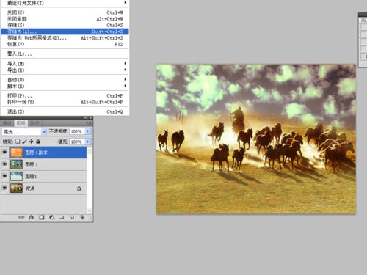
Task: Open the blend mode dropdown (柔光)
Action: [24, 132]
